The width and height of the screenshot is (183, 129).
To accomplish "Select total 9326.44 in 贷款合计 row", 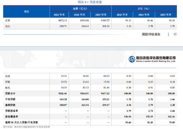I will point(63,94).
